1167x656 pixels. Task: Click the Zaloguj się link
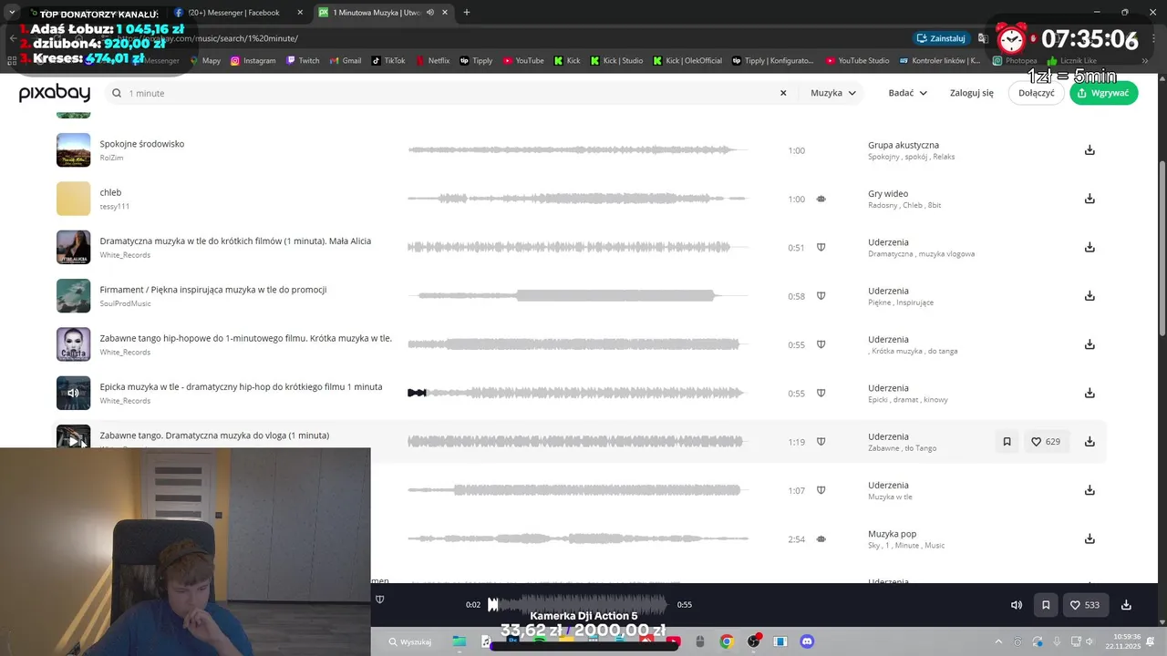[x=972, y=93]
